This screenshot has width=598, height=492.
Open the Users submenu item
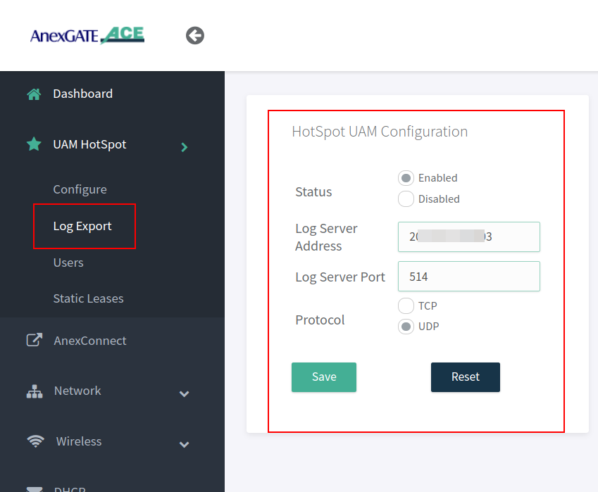click(x=68, y=263)
